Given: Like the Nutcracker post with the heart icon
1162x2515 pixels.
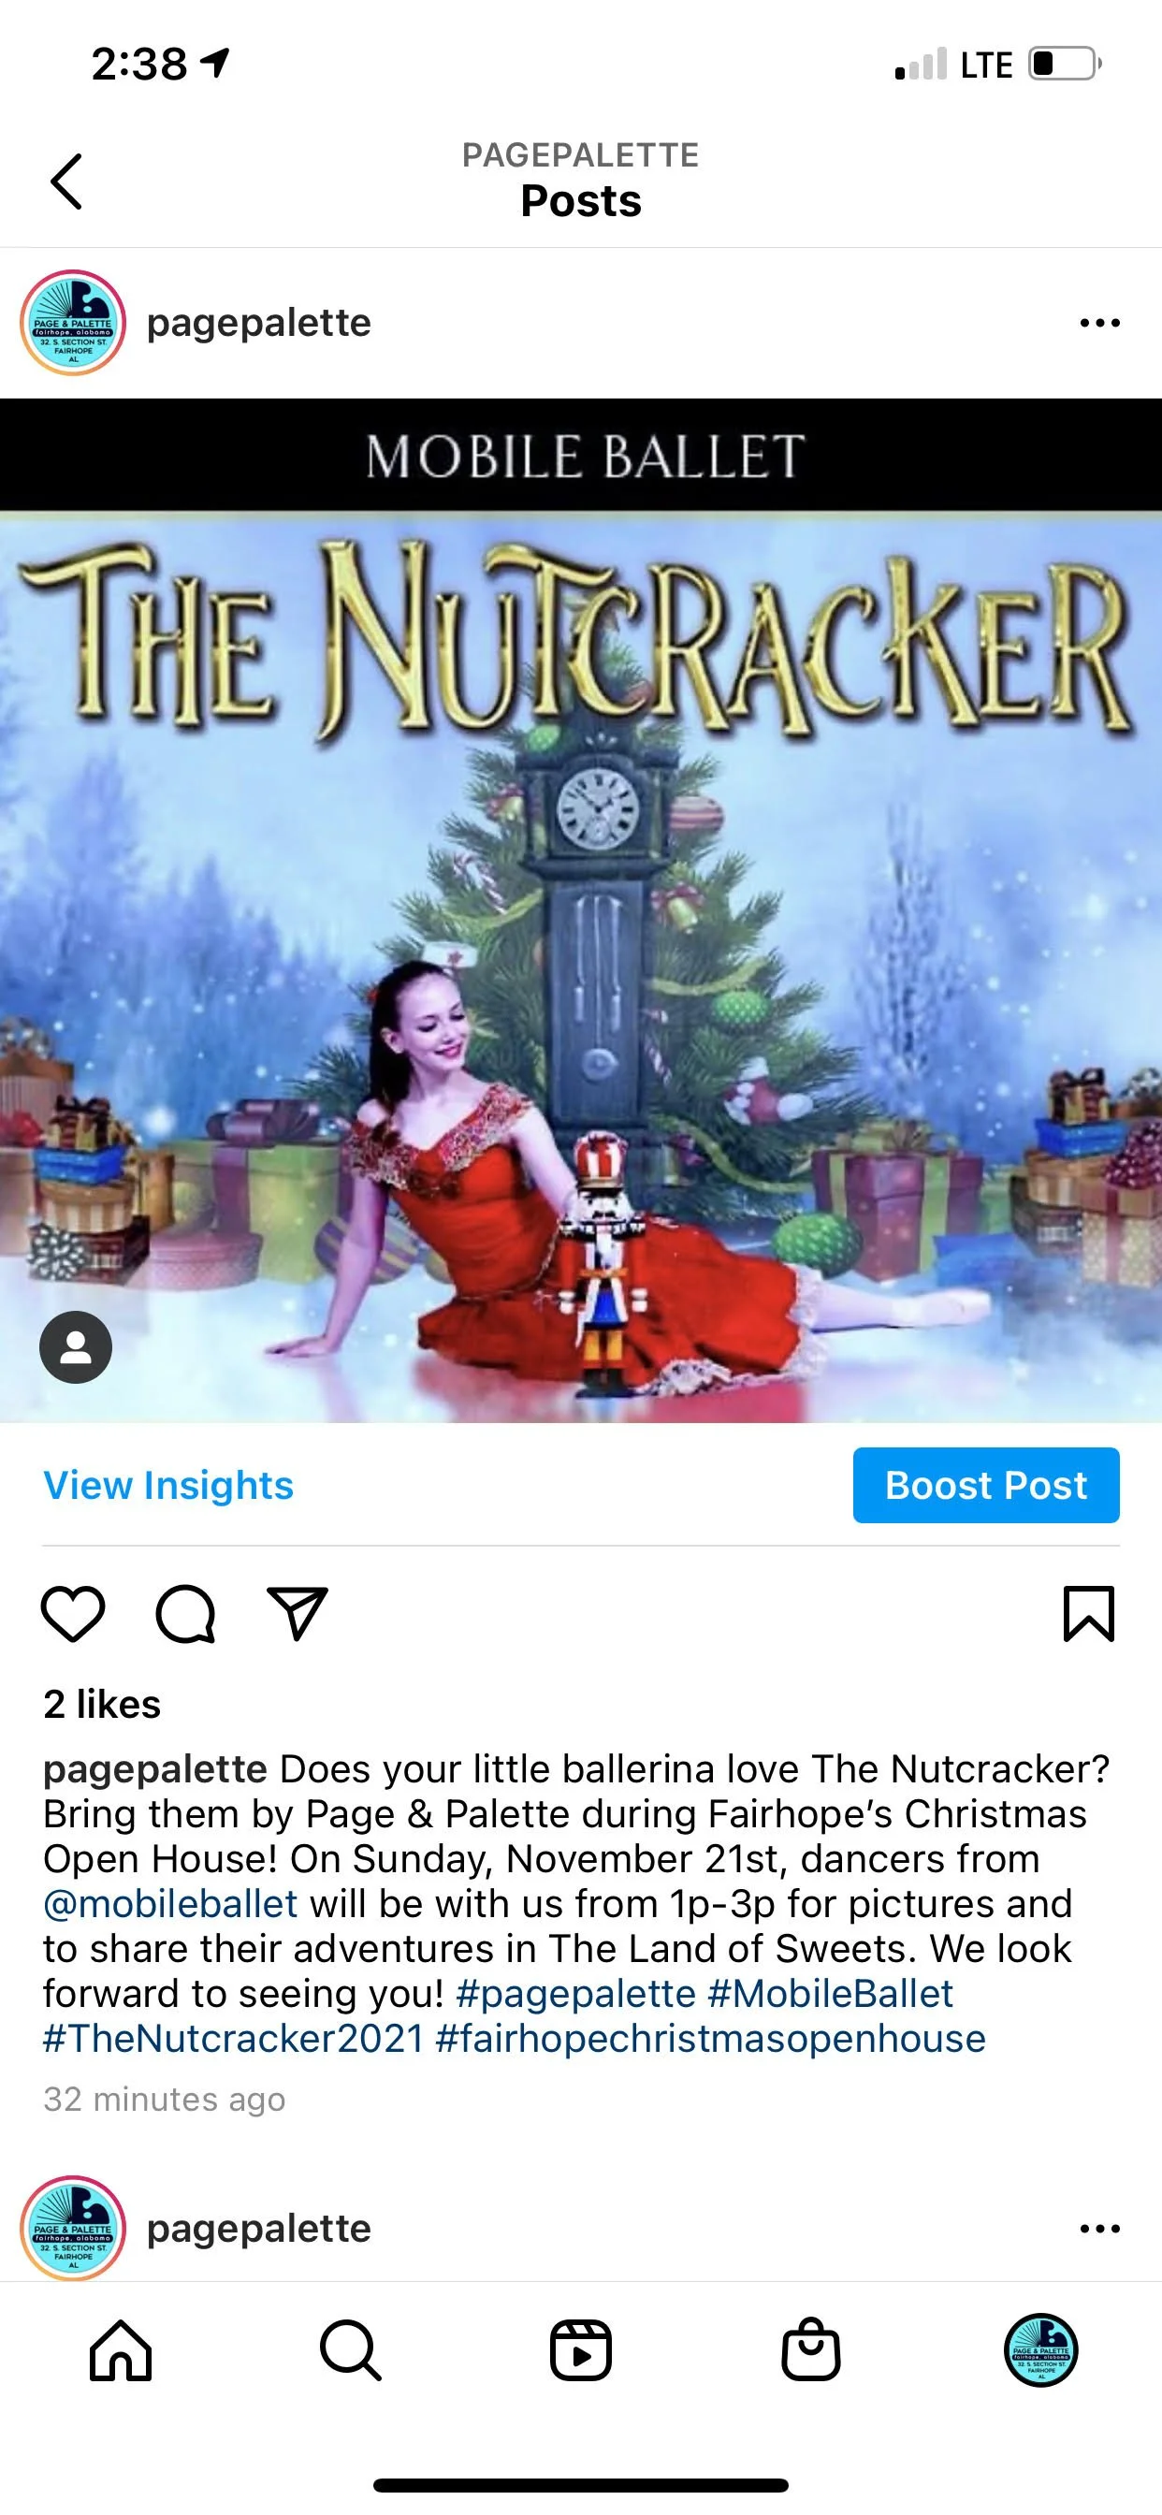Looking at the screenshot, I should 73,1614.
